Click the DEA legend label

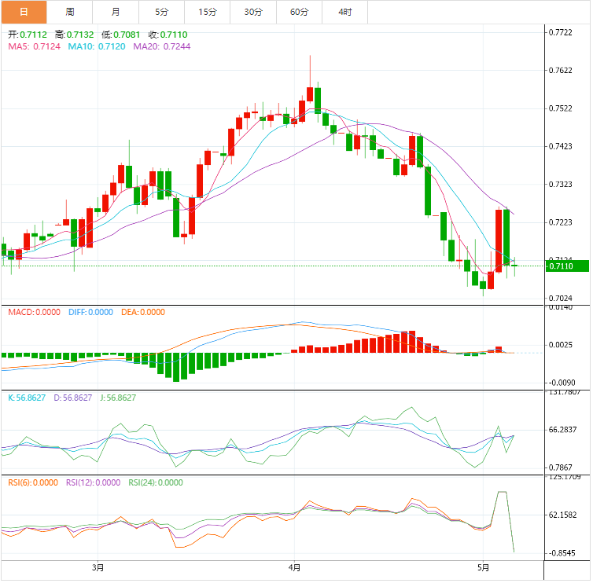click(142, 312)
